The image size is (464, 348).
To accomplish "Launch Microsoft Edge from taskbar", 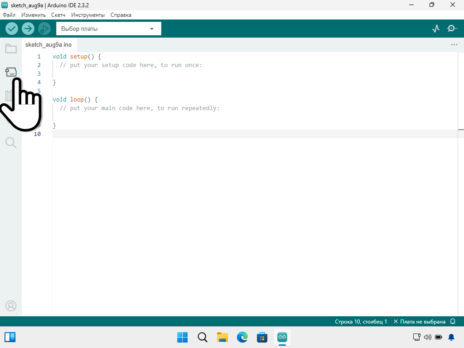I will pos(242,337).
